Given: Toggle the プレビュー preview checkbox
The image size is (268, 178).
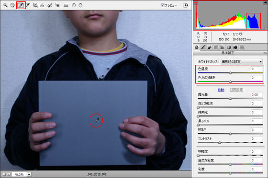Looking at the screenshot, I should 162,5.
